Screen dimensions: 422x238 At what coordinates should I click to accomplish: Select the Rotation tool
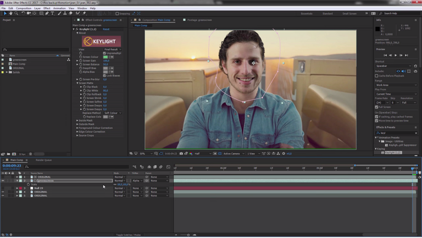click(x=23, y=13)
